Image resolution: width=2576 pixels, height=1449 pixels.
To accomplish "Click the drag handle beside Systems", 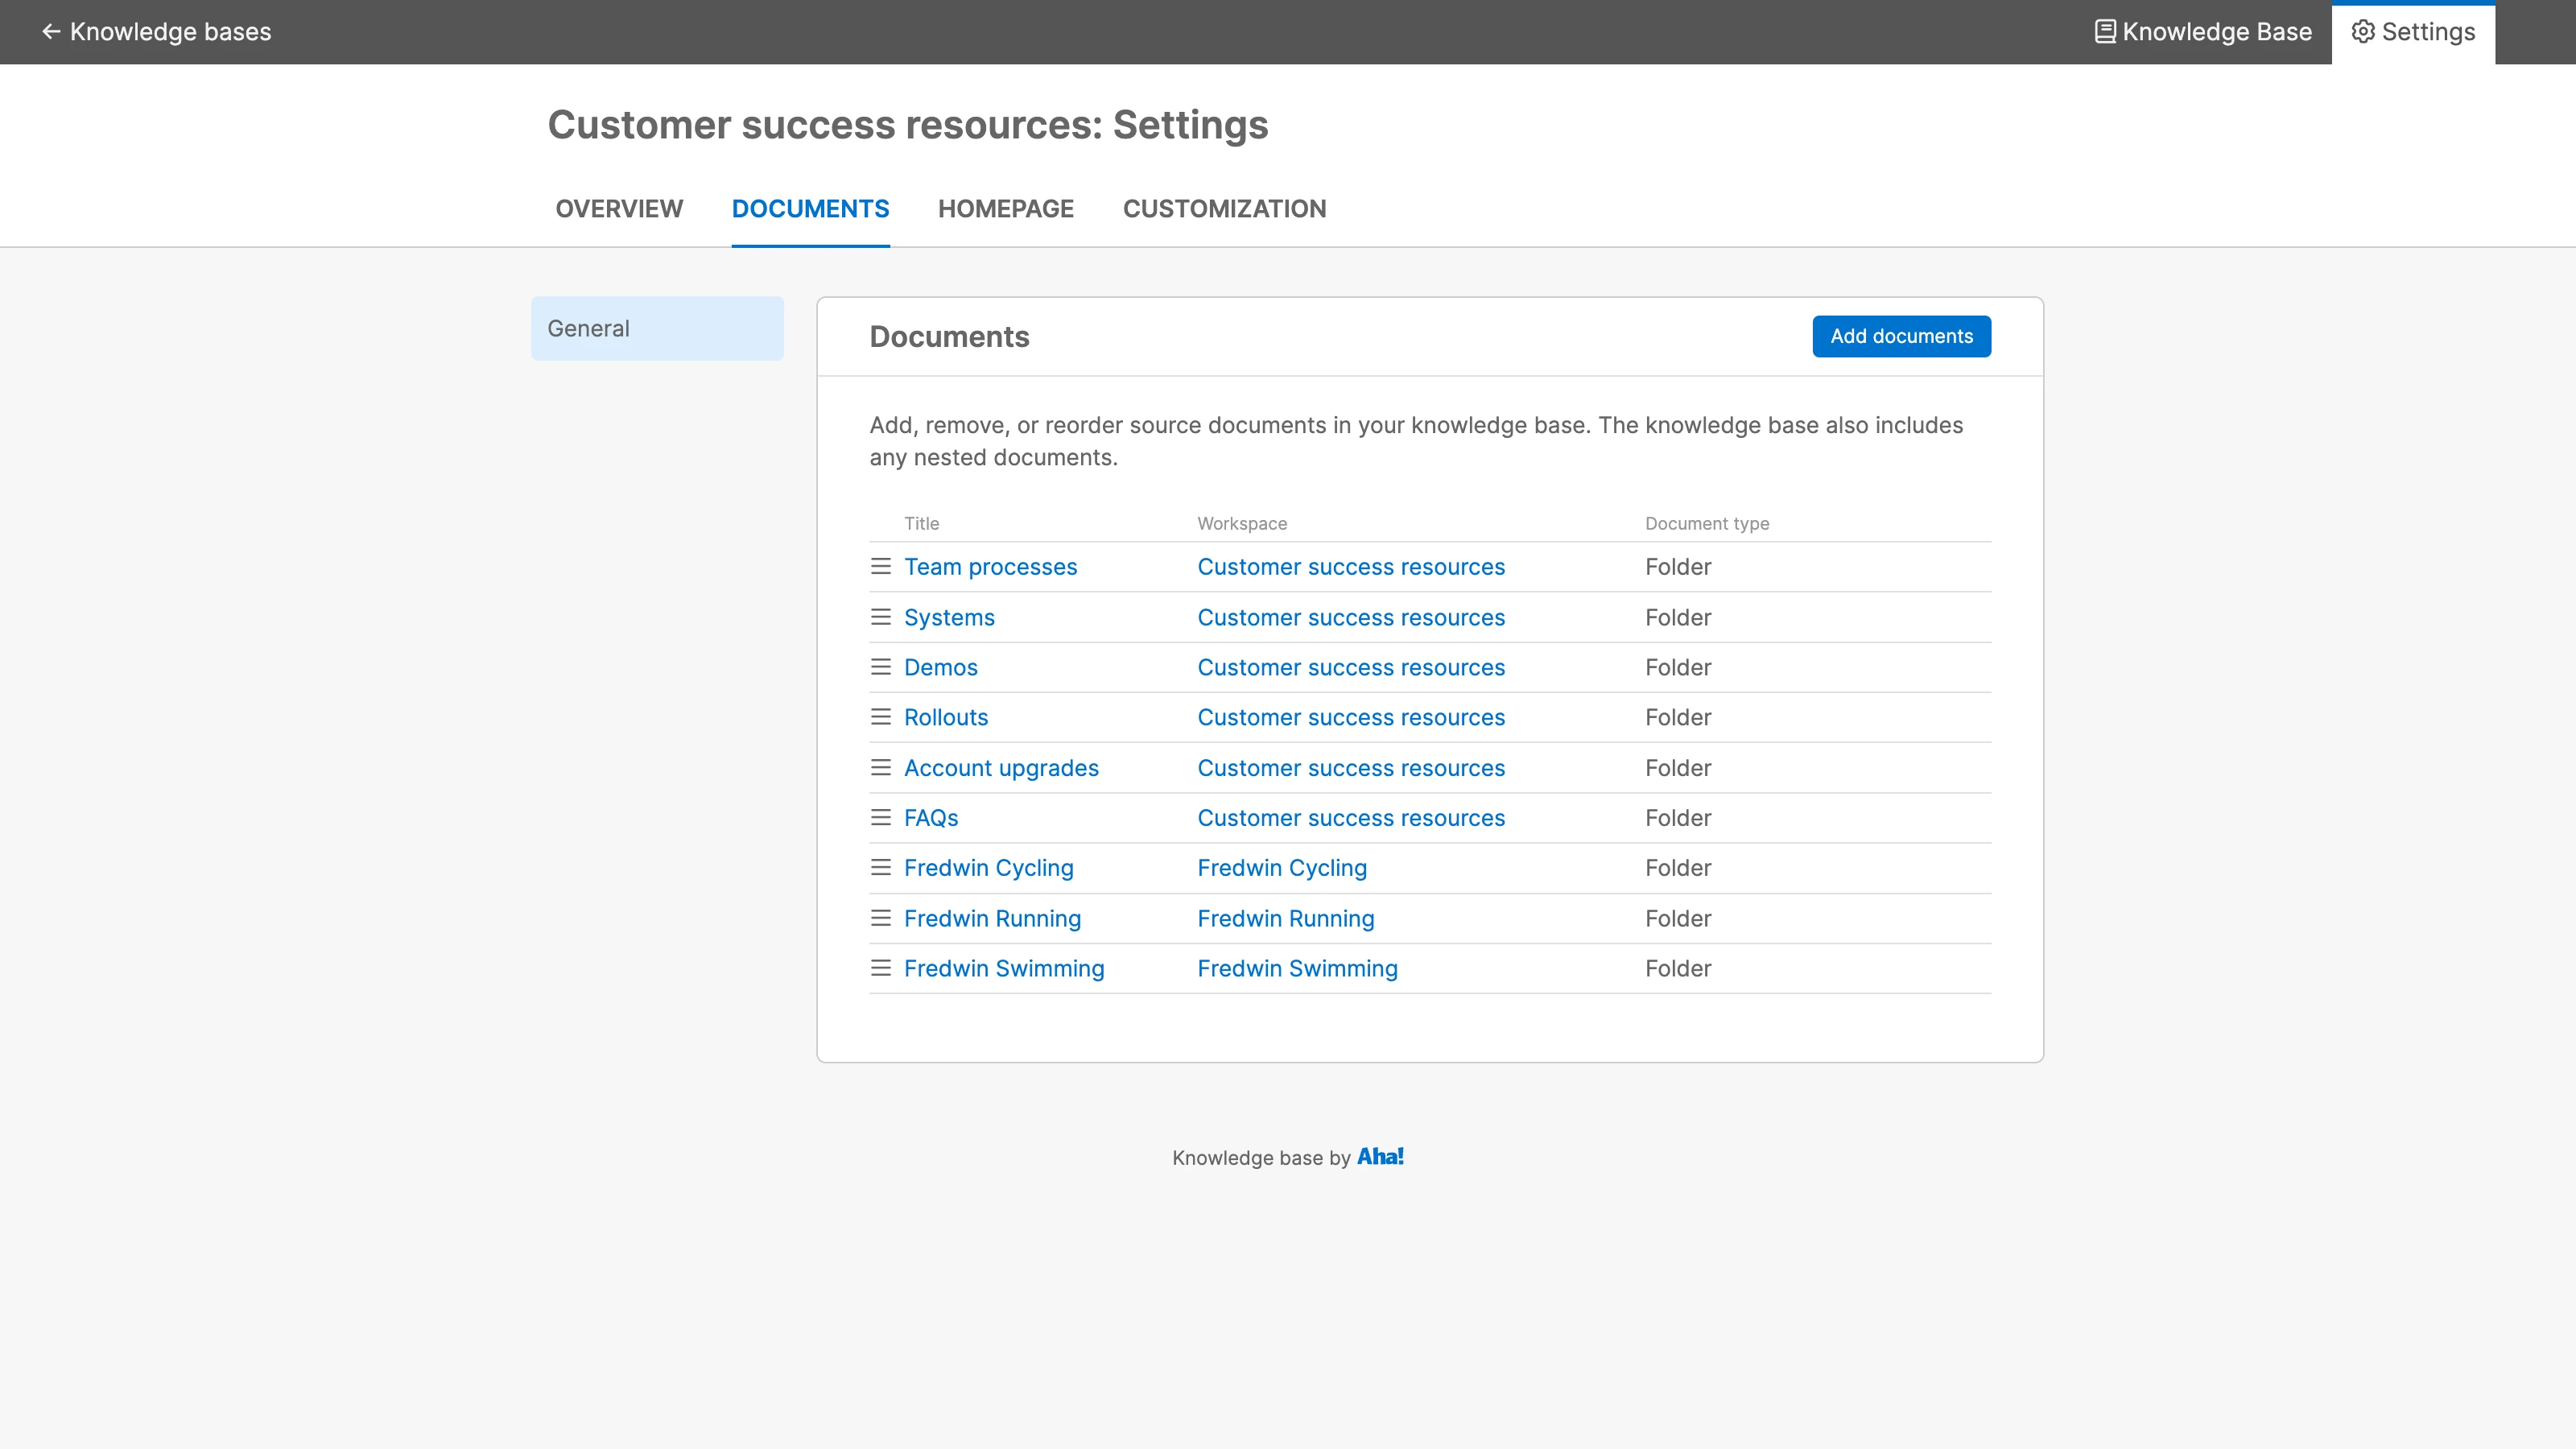I will coord(880,617).
